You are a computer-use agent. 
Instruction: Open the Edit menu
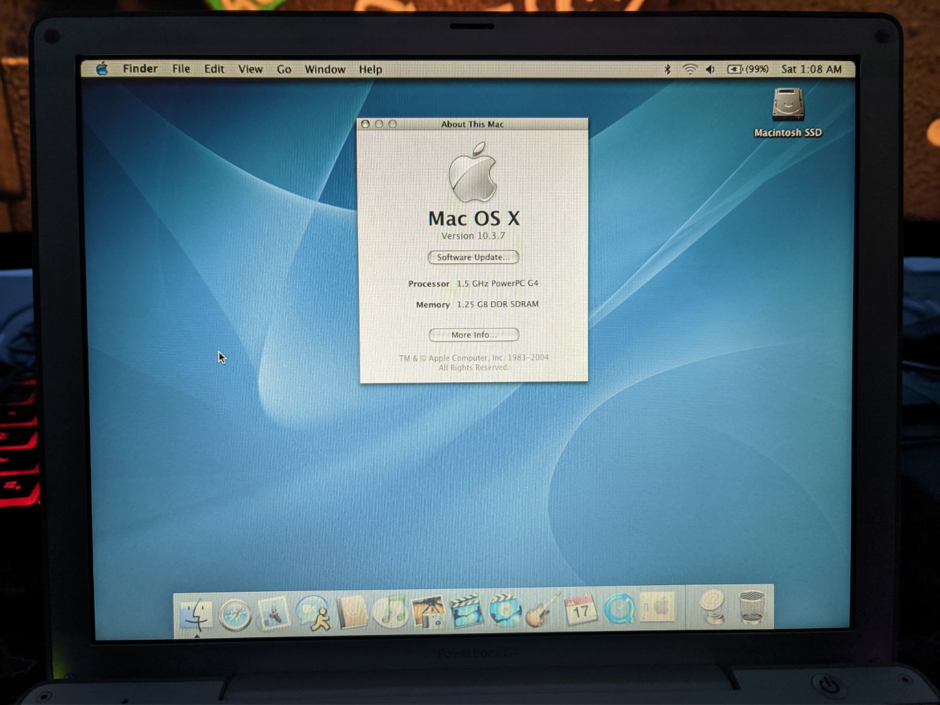[214, 69]
